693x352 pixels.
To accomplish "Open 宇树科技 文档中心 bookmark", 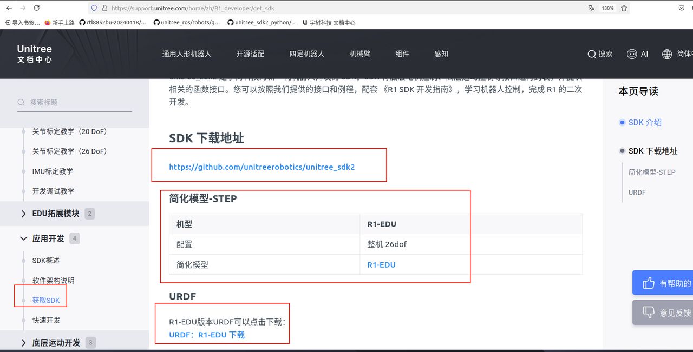I will pyautogui.click(x=329, y=23).
